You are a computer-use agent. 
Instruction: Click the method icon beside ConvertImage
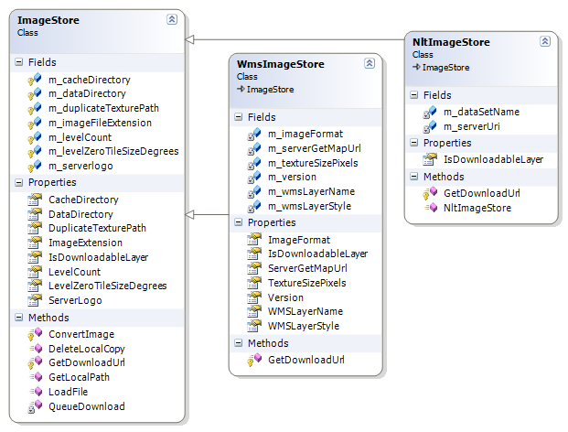coord(35,334)
